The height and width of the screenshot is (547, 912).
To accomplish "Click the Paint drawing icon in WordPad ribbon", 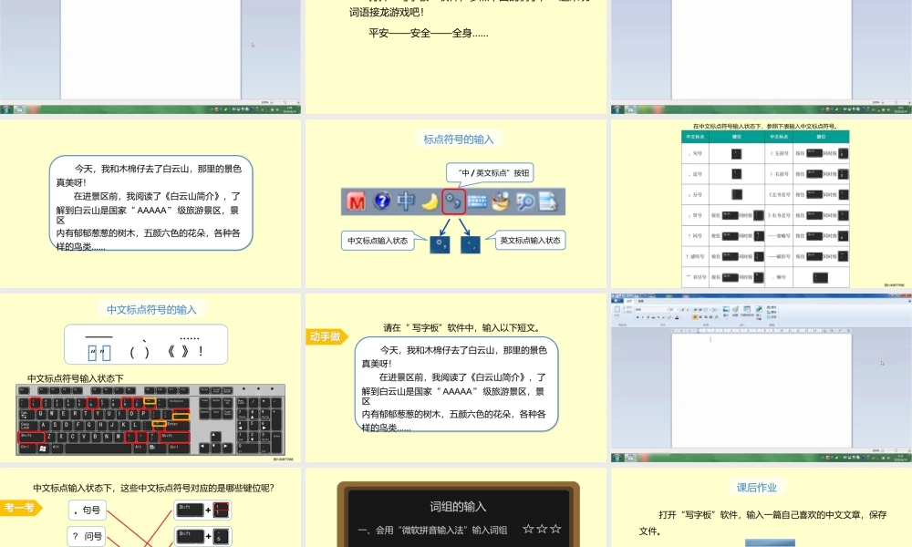I will click(x=735, y=310).
